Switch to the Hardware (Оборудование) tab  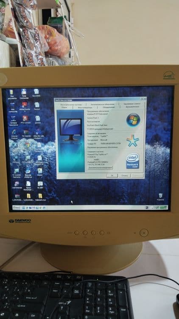pos(109,107)
